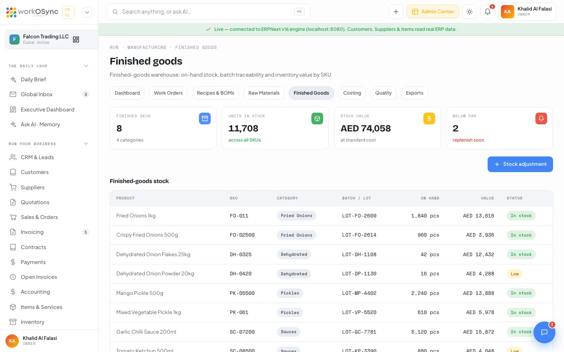Click the Low status badge for DH-0420
The height and width of the screenshot is (352, 564).
515,274
